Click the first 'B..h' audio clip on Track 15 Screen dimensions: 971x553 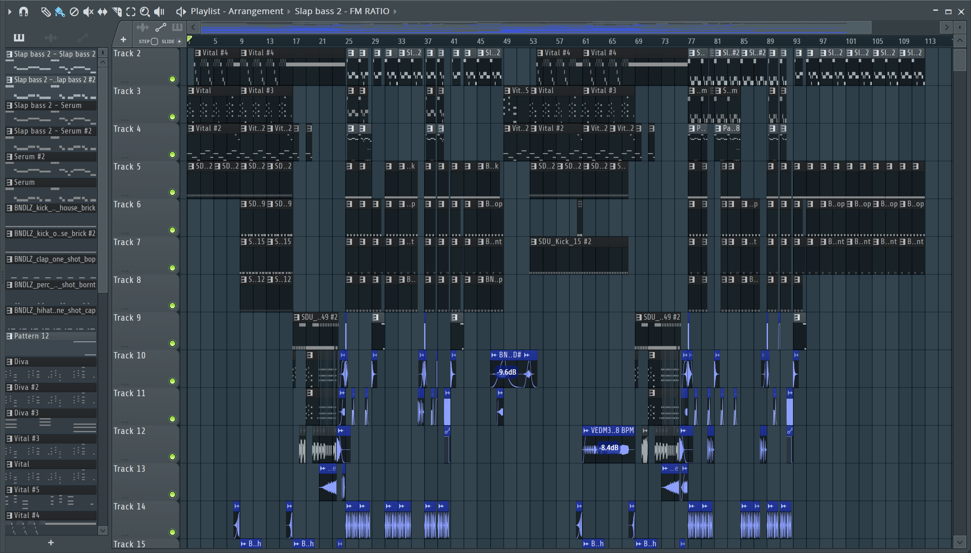pos(251,544)
